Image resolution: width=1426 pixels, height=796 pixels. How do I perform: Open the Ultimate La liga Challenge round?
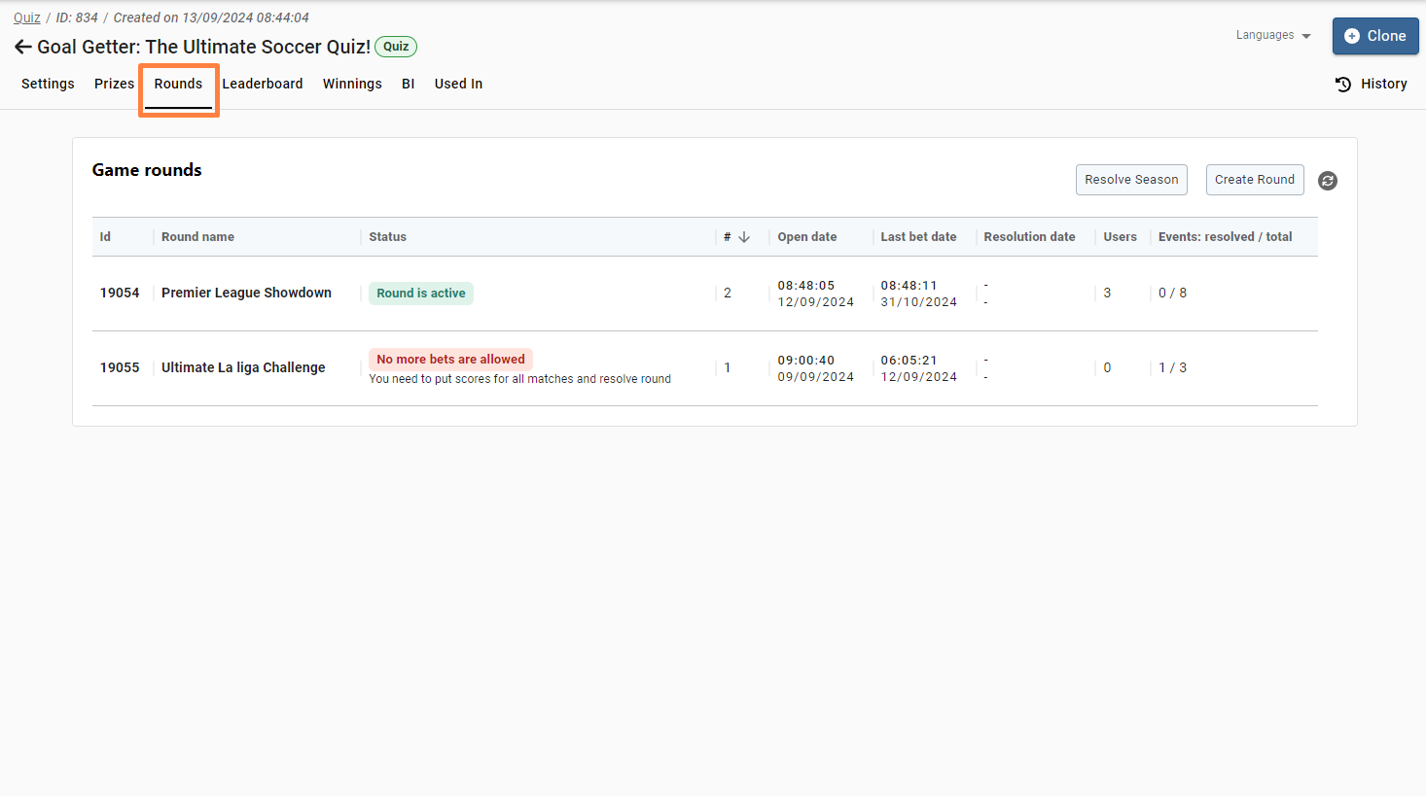pos(243,367)
